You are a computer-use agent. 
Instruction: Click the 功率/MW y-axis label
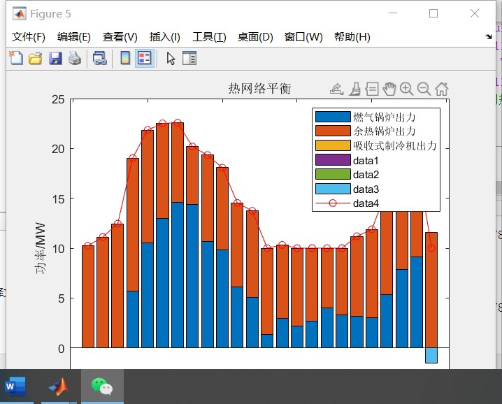point(41,248)
